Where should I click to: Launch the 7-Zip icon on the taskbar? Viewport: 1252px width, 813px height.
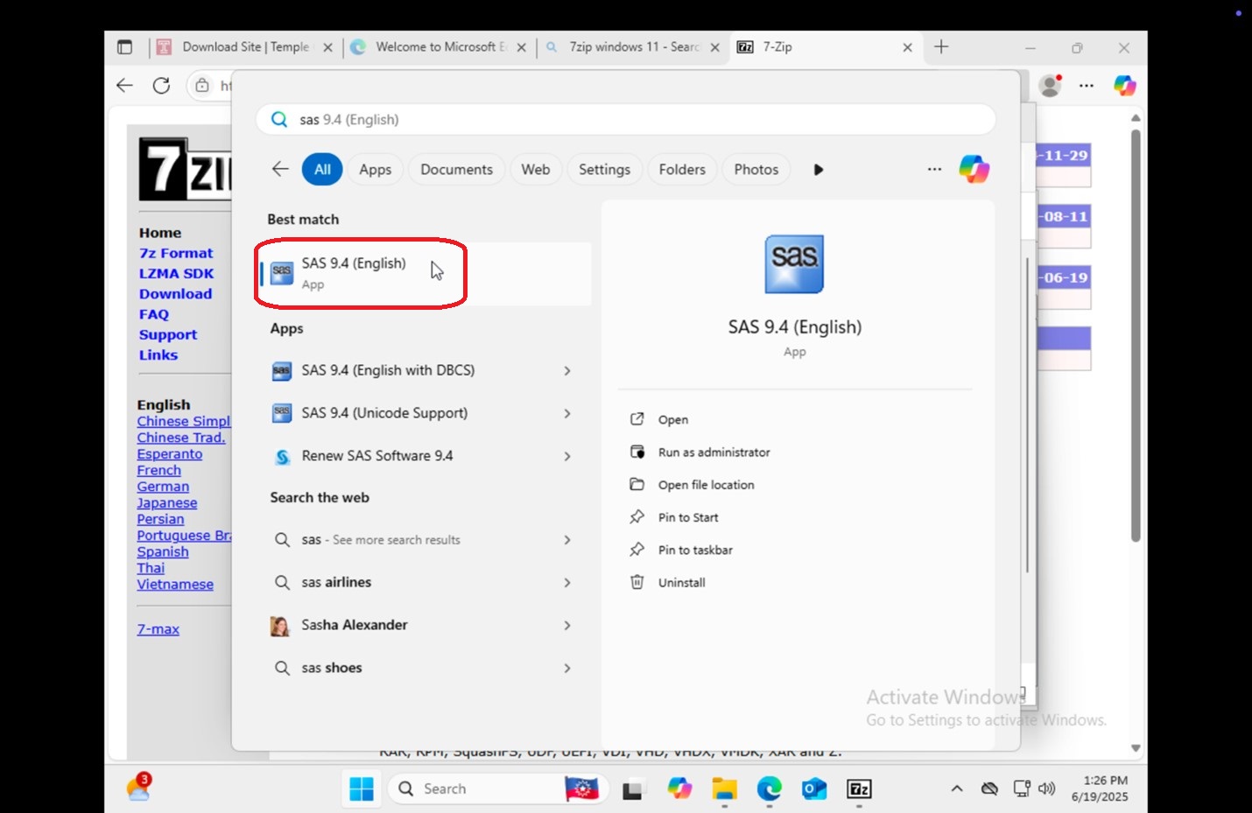coord(859,788)
